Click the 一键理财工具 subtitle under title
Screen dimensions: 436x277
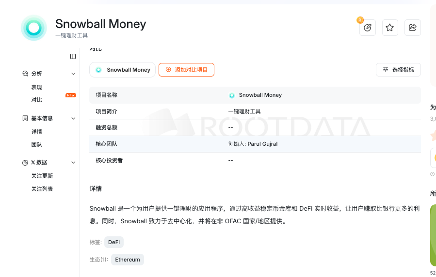tap(71, 35)
